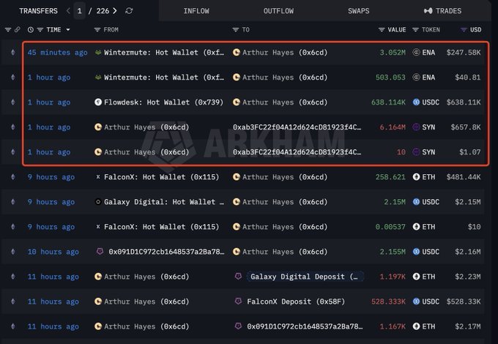Open the TRADES tab
Screen dimensions: 498x344
pos(442,11)
